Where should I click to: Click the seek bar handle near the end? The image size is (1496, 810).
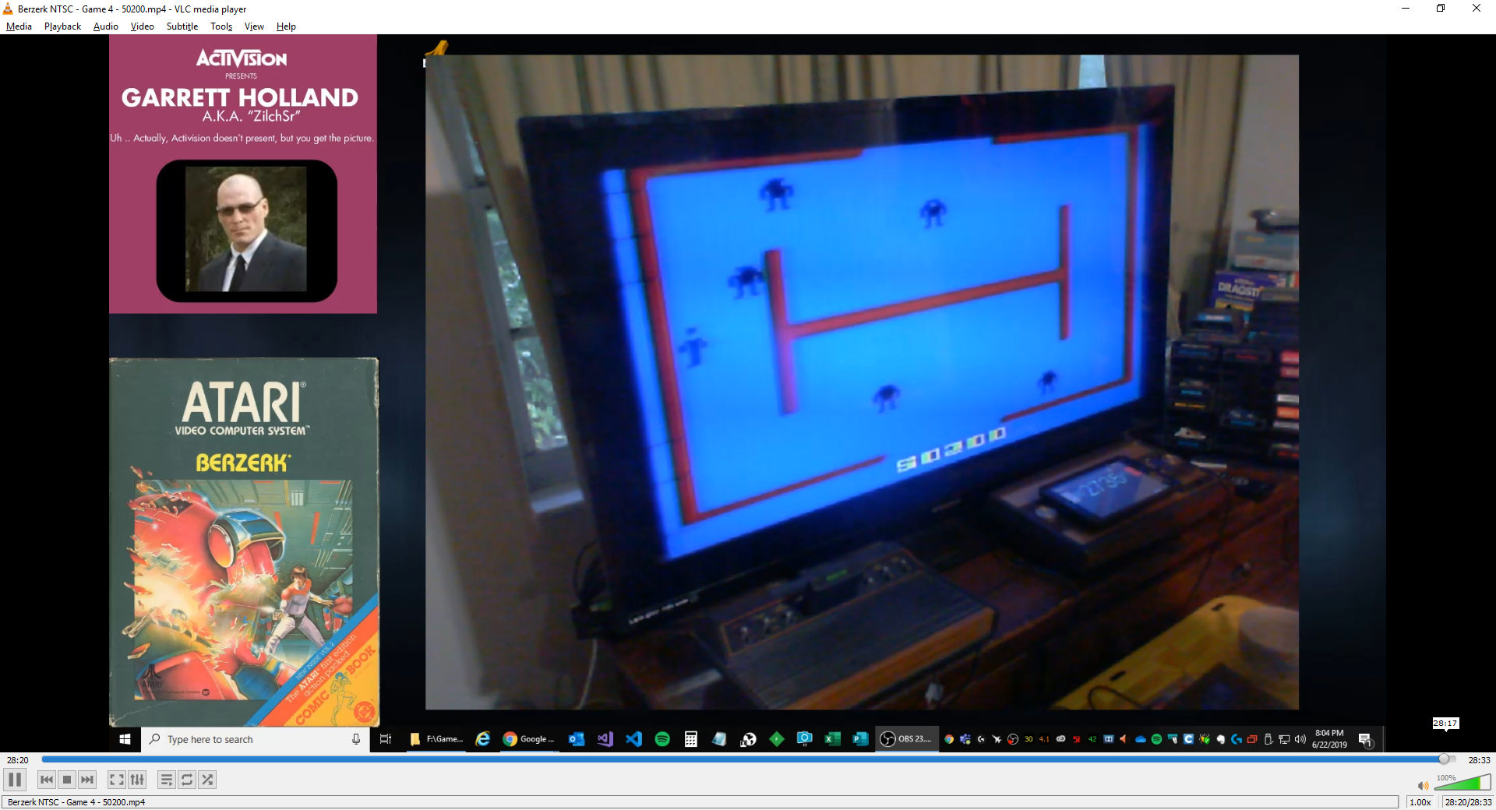(x=1443, y=759)
